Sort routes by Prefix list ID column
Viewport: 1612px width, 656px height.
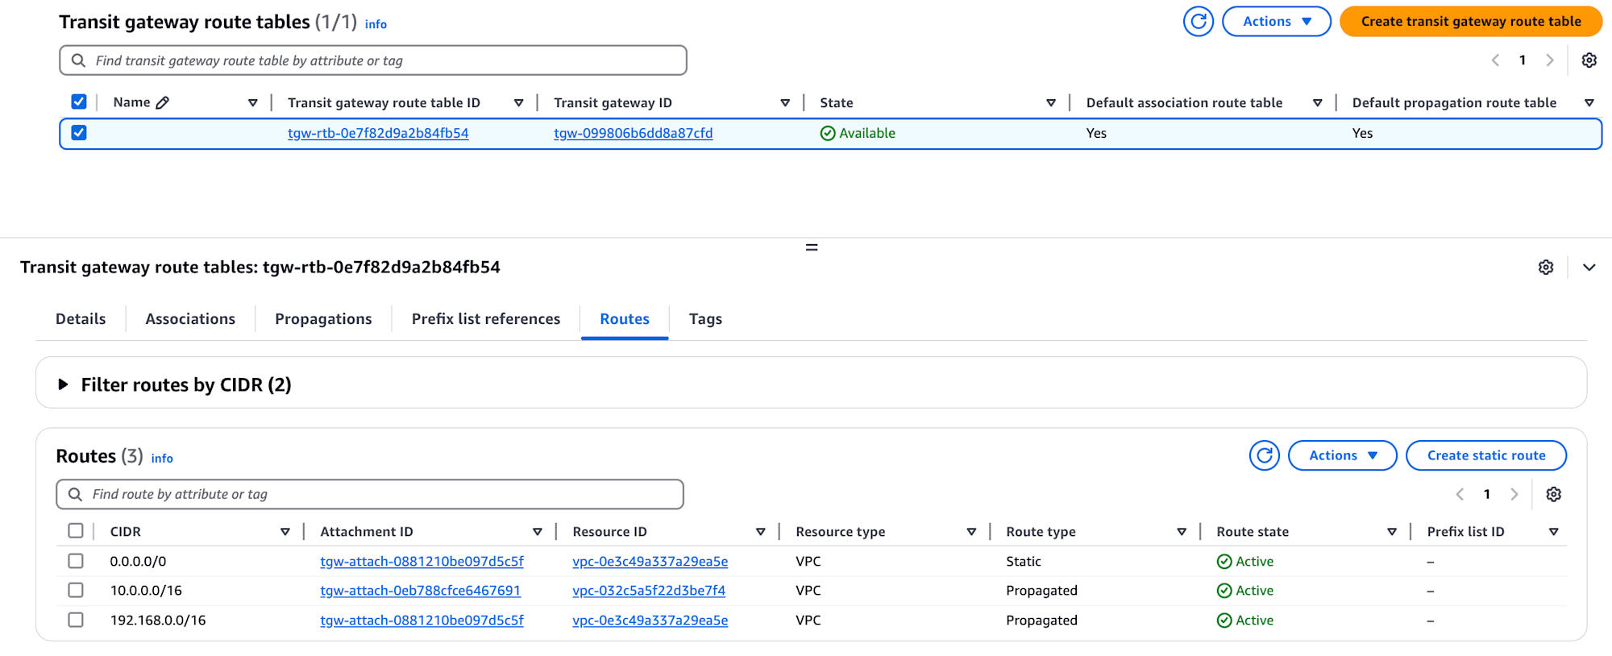(x=1554, y=532)
